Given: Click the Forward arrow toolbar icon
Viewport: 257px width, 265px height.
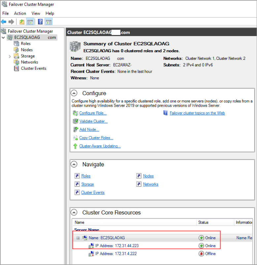Looking at the screenshot, I should tap(11, 21).
